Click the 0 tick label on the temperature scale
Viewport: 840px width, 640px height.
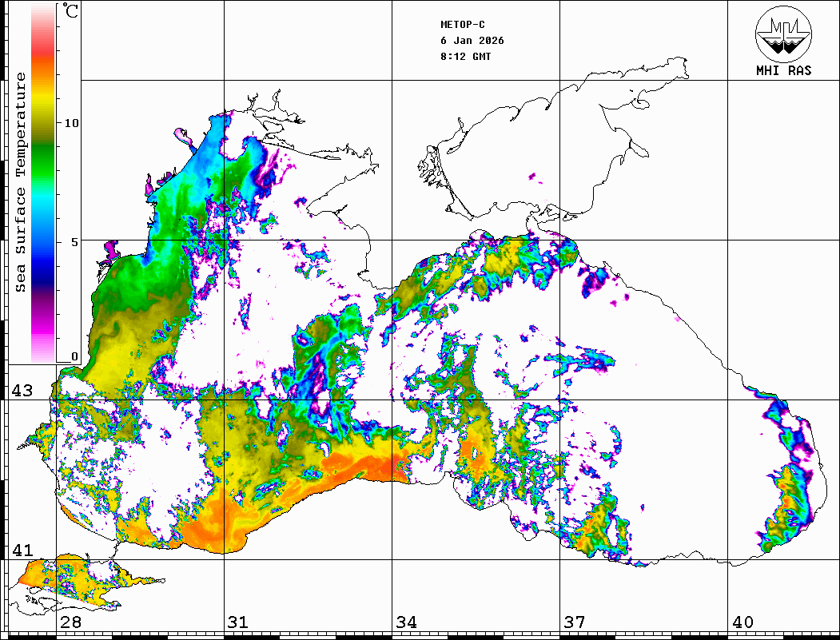click(74, 356)
